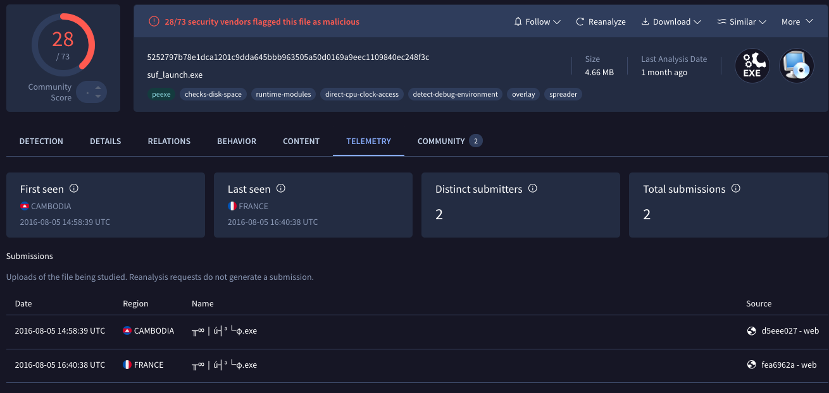
Task: Click the detection score gauge 28/73
Action: pos(63,45)
